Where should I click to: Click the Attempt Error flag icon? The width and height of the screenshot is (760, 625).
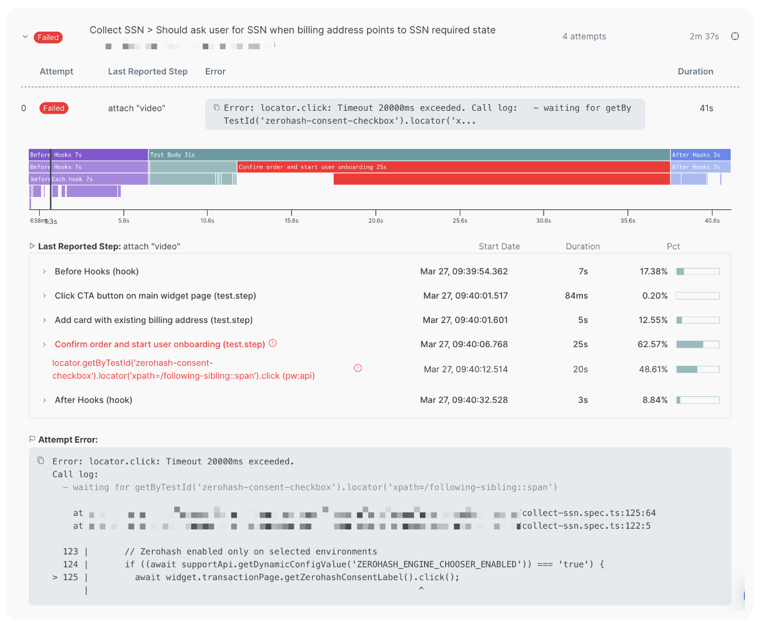[x=32, y=439]
